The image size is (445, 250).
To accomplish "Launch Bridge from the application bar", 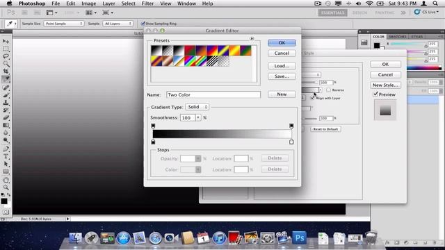I will [x=25, y=12].
